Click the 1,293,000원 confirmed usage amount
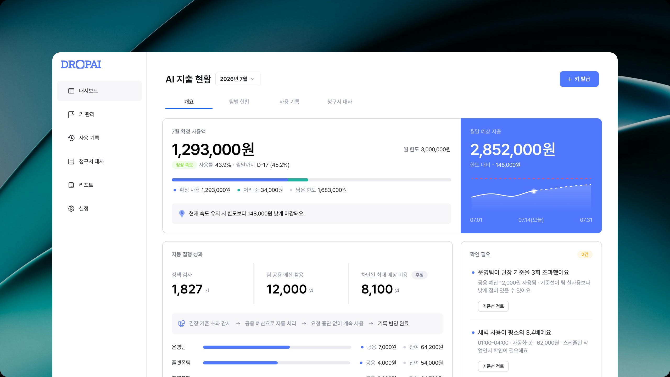 tap(213, 150)
